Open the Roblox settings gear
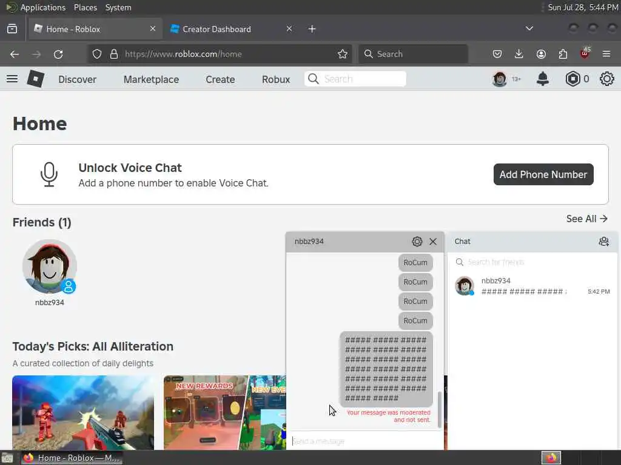The width and height of the screenshot is (621, 465). coord(606,79)
